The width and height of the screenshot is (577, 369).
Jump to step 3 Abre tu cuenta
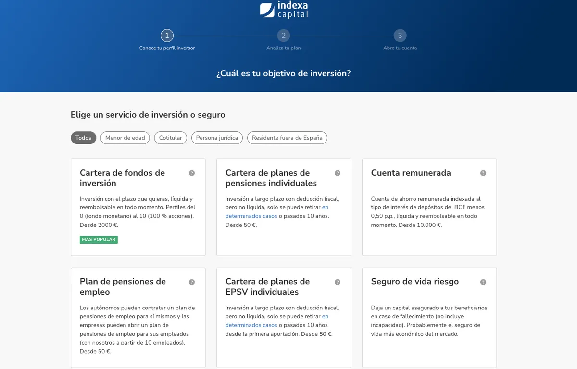[x=400, y=36]
